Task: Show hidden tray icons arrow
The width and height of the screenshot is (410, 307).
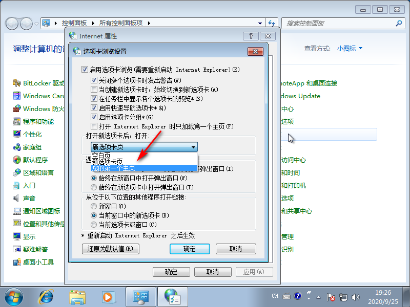Action: point(318,297)
